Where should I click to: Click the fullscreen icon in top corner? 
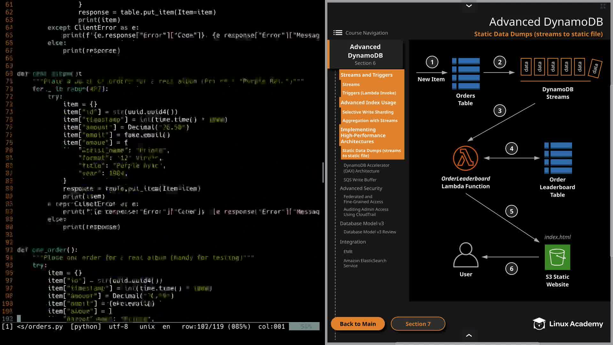coord(603,6)
